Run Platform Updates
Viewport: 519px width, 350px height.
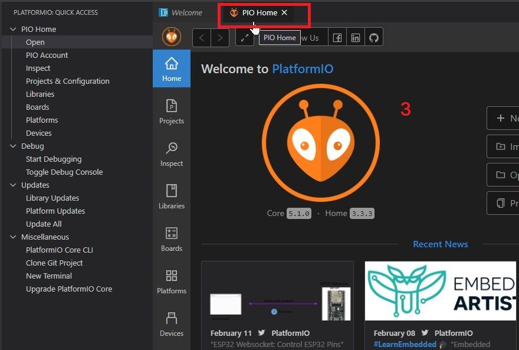(55, 211)
